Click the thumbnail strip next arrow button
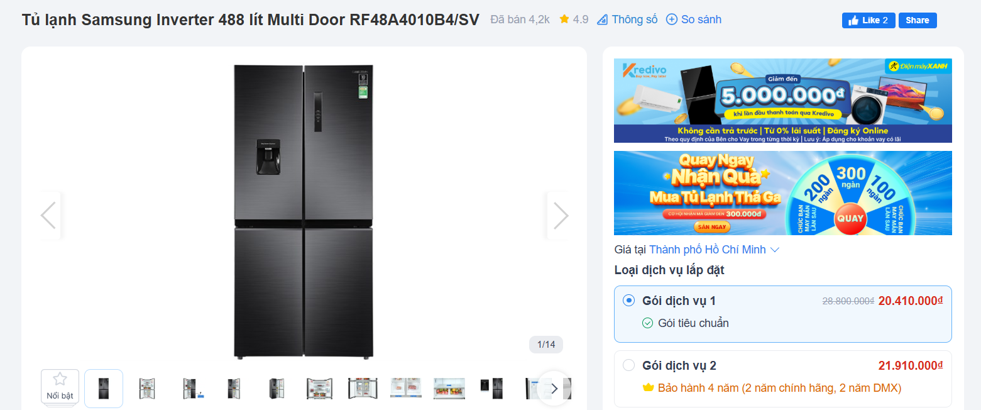The width and height of the screenshot is (981, 410). point(554,389)
